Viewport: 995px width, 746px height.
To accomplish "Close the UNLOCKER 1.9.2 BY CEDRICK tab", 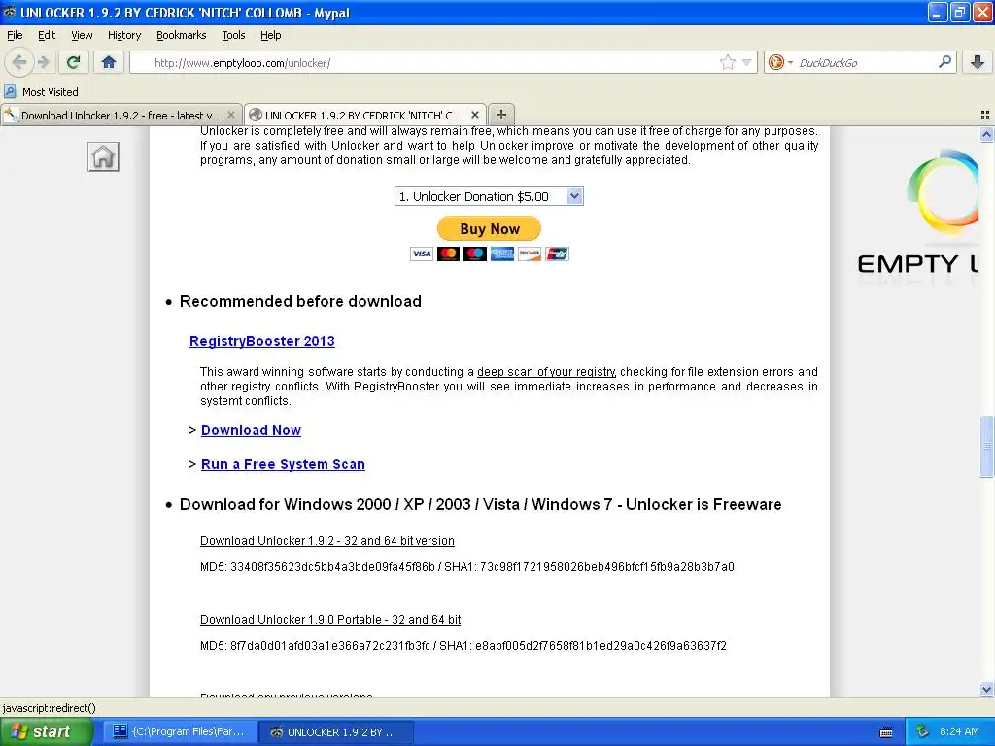I will coord(474,115).
